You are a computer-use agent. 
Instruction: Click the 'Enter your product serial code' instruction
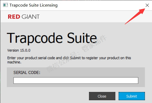[69, 60]
